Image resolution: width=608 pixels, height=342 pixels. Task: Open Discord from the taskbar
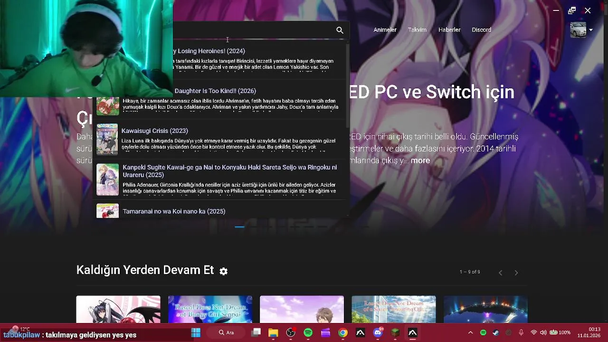coord(378,332)
